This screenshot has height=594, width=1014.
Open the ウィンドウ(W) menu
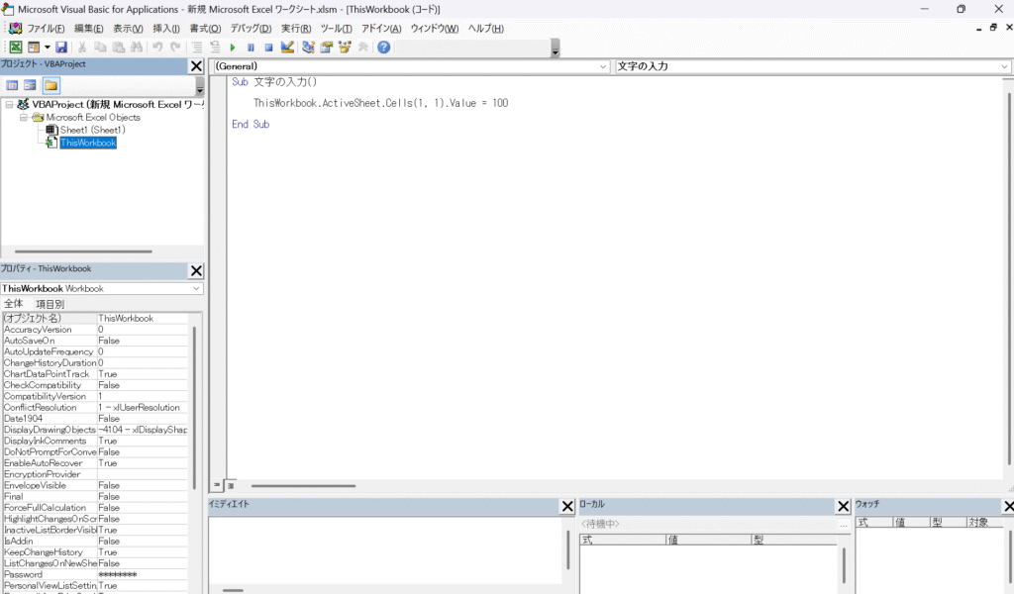click(x=435, y=29)
